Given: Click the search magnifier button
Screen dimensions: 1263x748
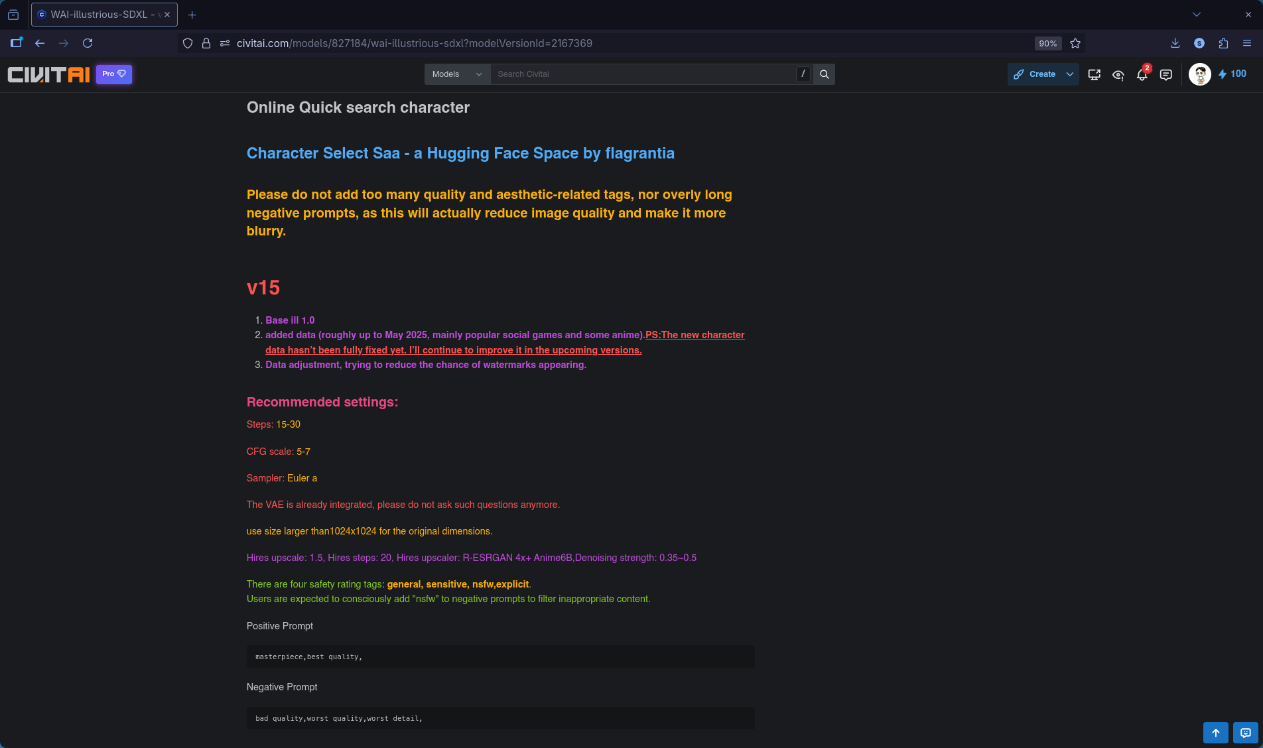Looking at the screenshot, I should point(824,74).
